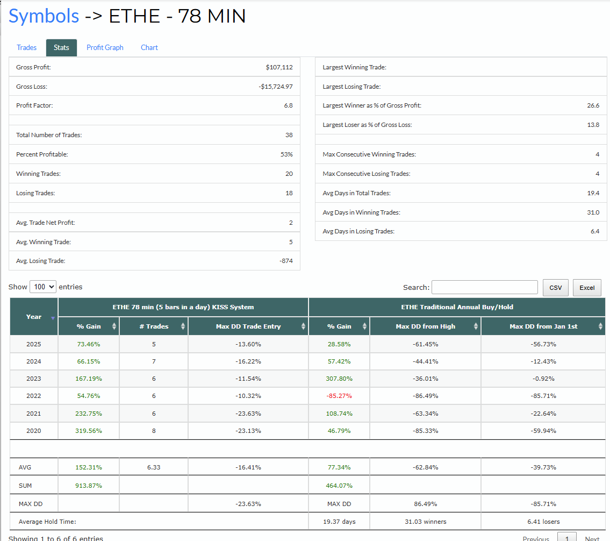The image size is (610, 541).
Task: Select Percent Profitable value 53%
Action: [286, 154]
